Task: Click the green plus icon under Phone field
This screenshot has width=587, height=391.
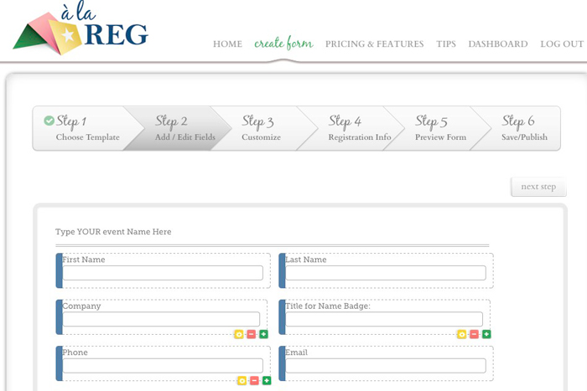Action: pos(267,380)
